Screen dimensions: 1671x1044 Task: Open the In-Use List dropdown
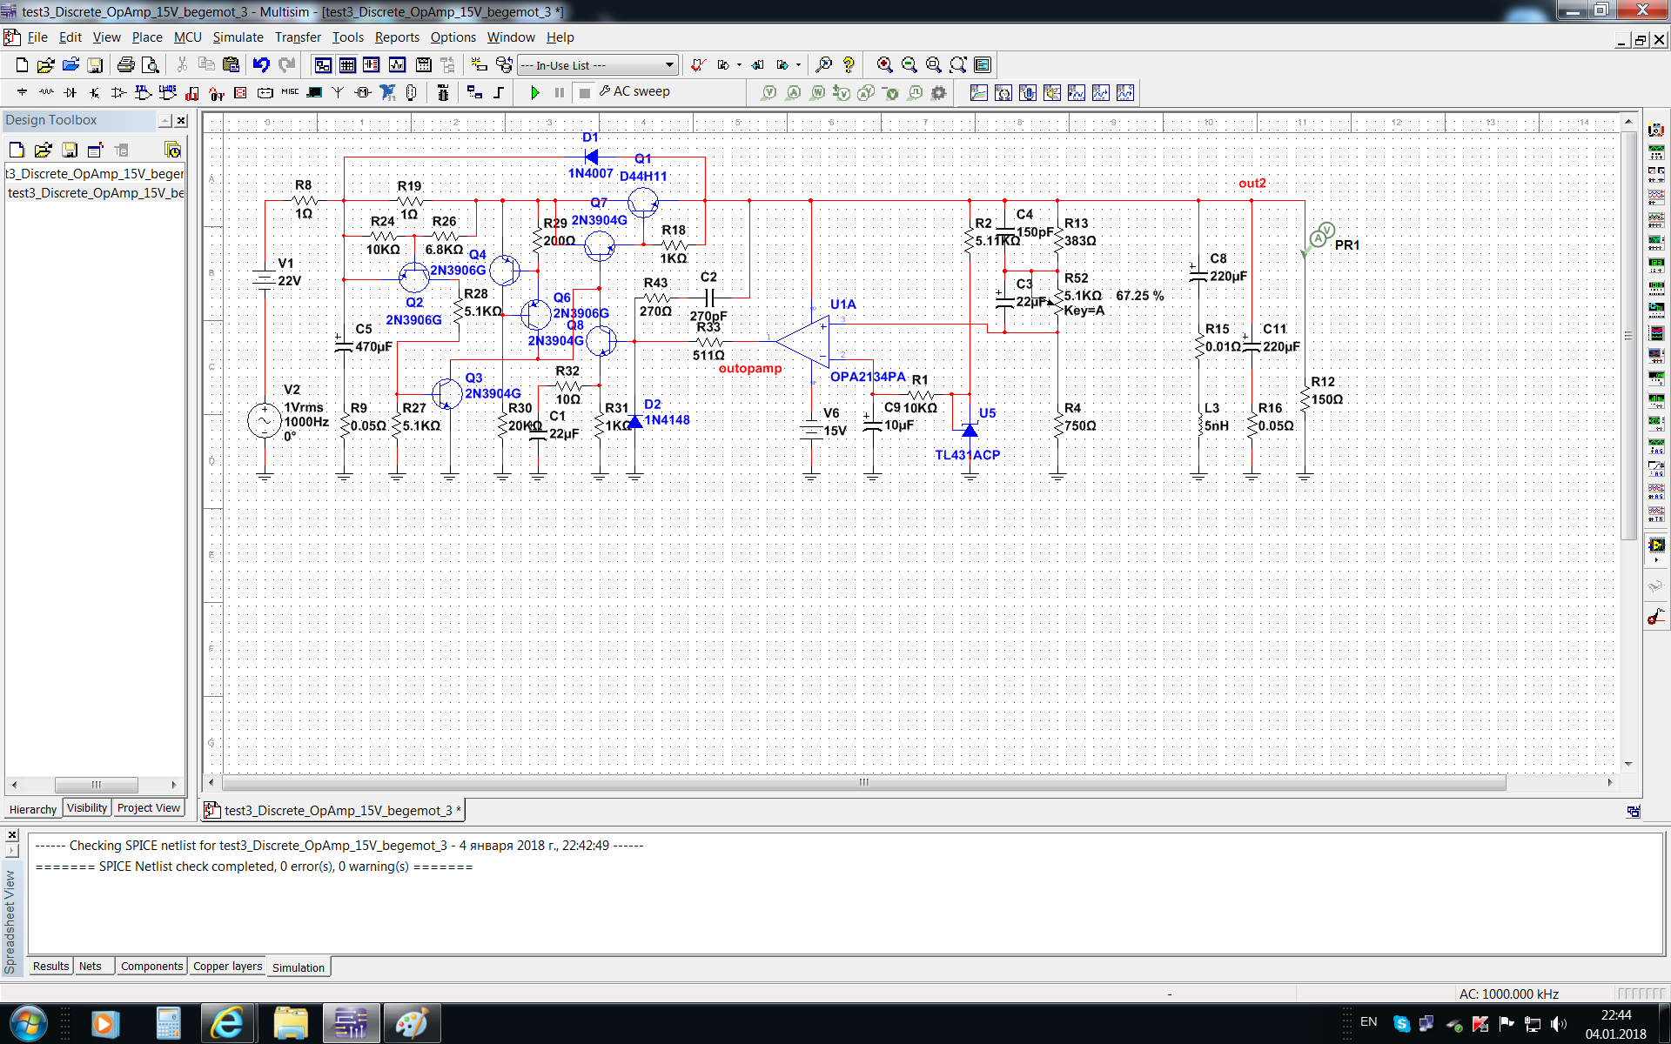(598, 65)
